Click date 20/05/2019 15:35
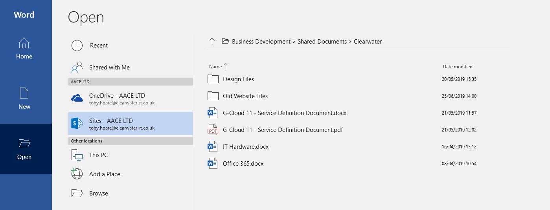Screen dimensions: 550x210 459,79
